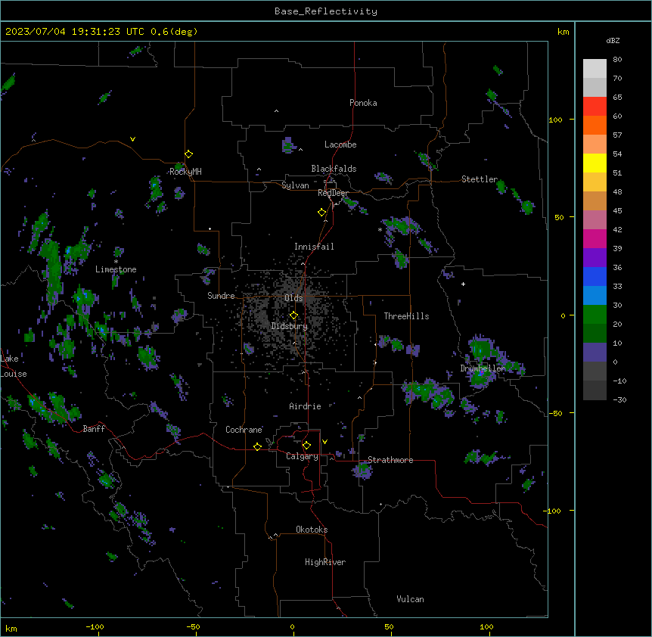Click the dBZ legend heading

613,40
